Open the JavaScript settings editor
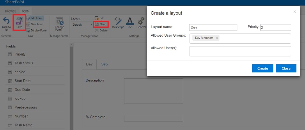The image size is (305, 130). [x=118, y=23]
